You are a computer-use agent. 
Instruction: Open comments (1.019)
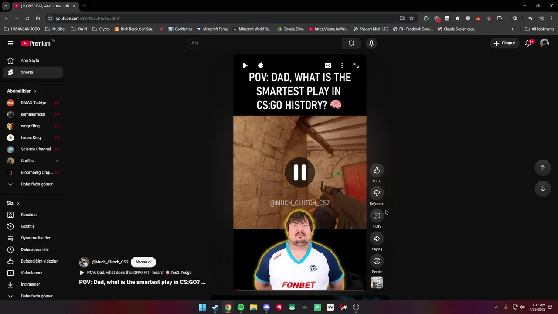tap(377, 216)
